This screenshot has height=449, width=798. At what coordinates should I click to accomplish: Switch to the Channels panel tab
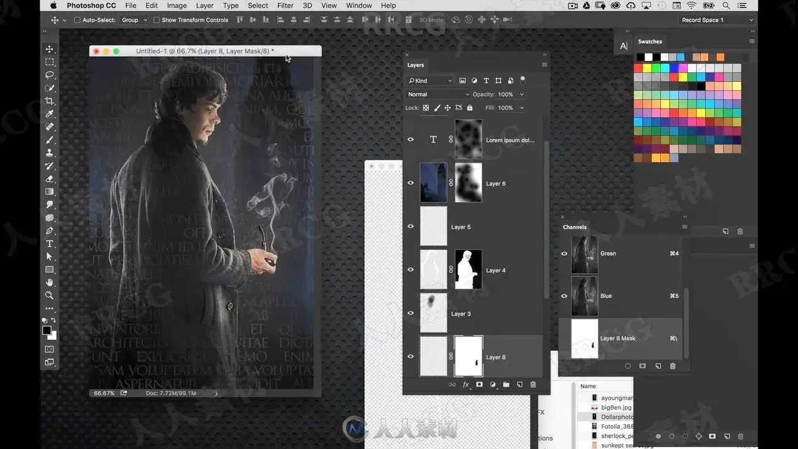[575, 227]
